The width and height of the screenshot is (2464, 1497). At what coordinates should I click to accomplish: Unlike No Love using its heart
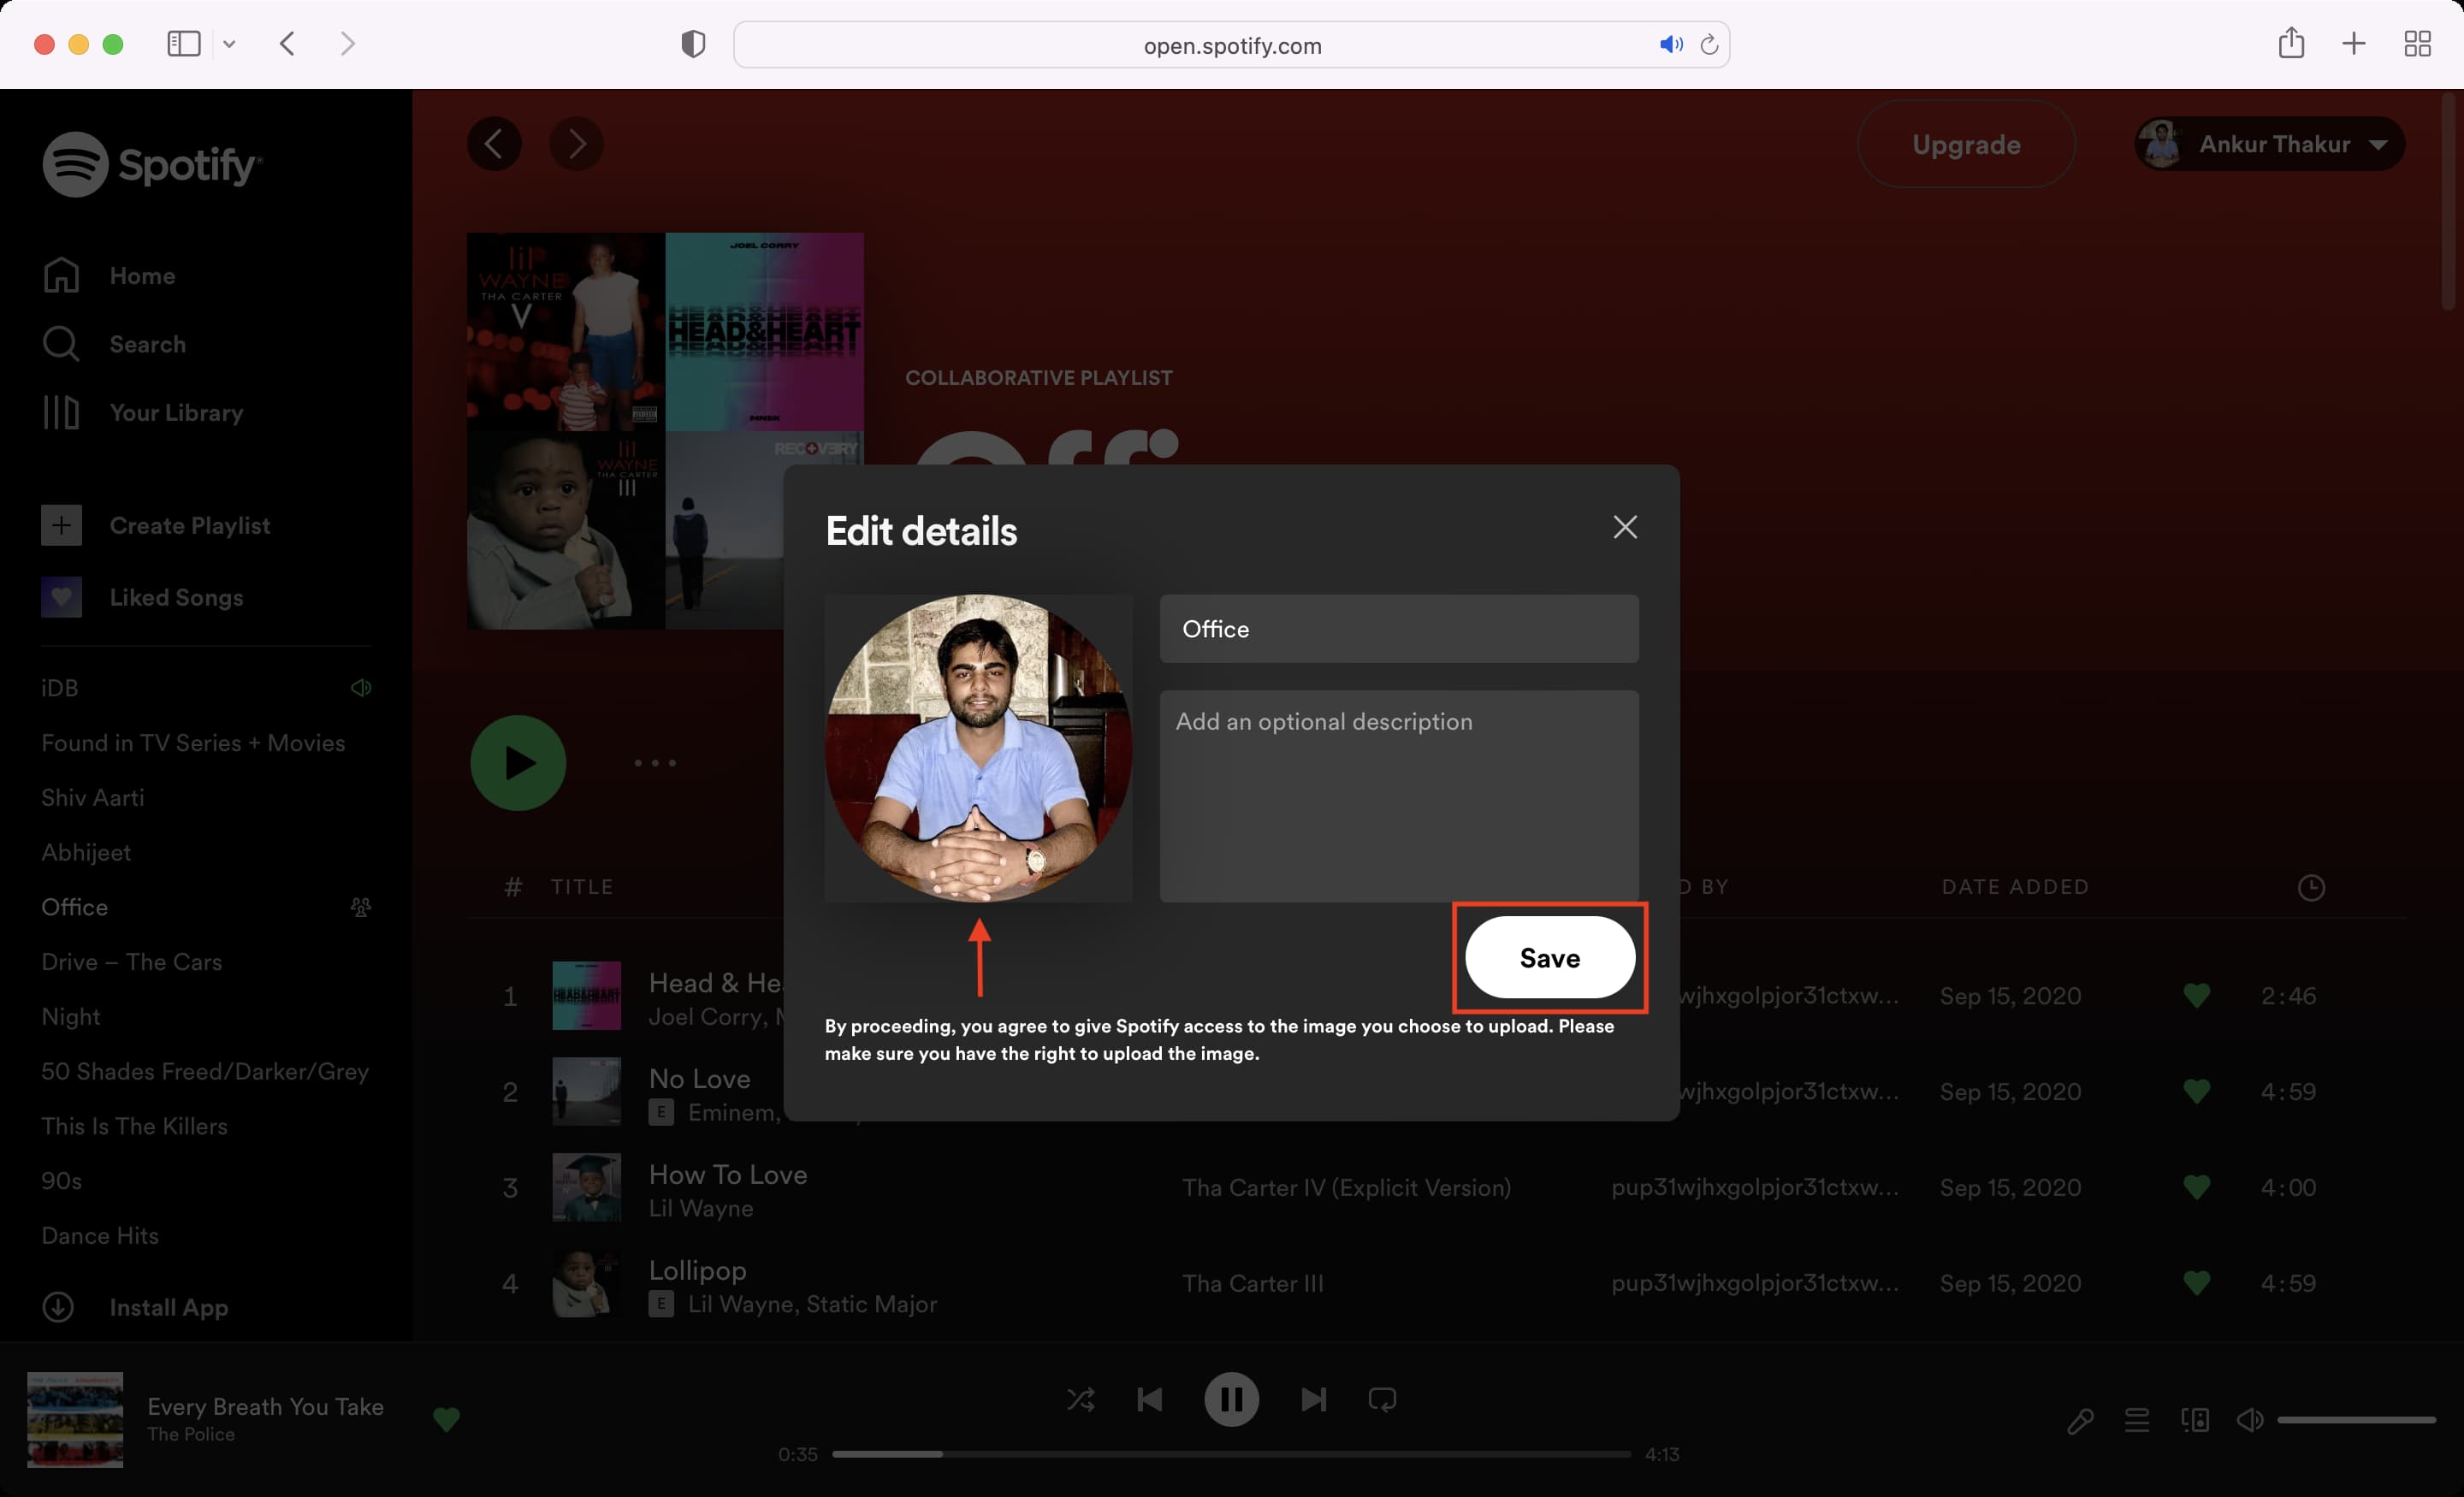pos(2196,1091)
